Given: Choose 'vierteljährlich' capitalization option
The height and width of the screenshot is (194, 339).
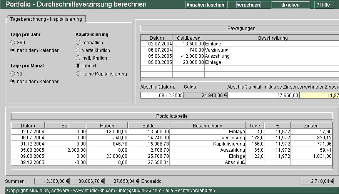Looking at the screenshot, I should pyautogui.click(x=78, y=50).
